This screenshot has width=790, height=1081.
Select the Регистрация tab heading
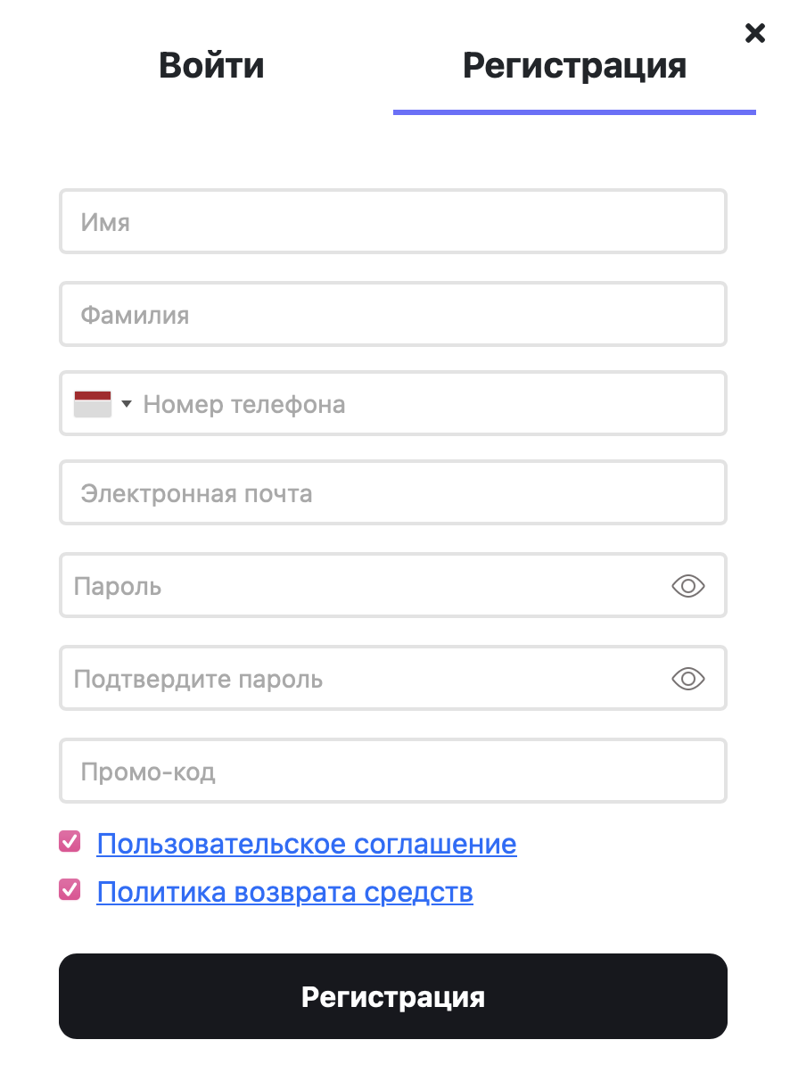coord(574,66)
